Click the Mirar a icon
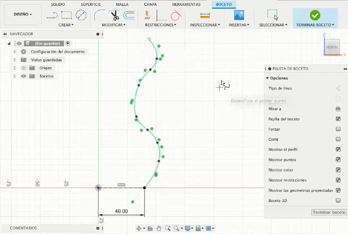This screenshot has width=348, height=234. tap(338, 109)
